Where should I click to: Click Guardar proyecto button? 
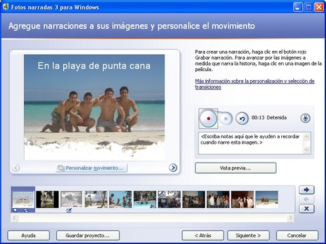(x=88, y=236)
